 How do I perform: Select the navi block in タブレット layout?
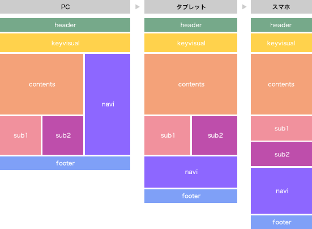[x=191, y=172]
